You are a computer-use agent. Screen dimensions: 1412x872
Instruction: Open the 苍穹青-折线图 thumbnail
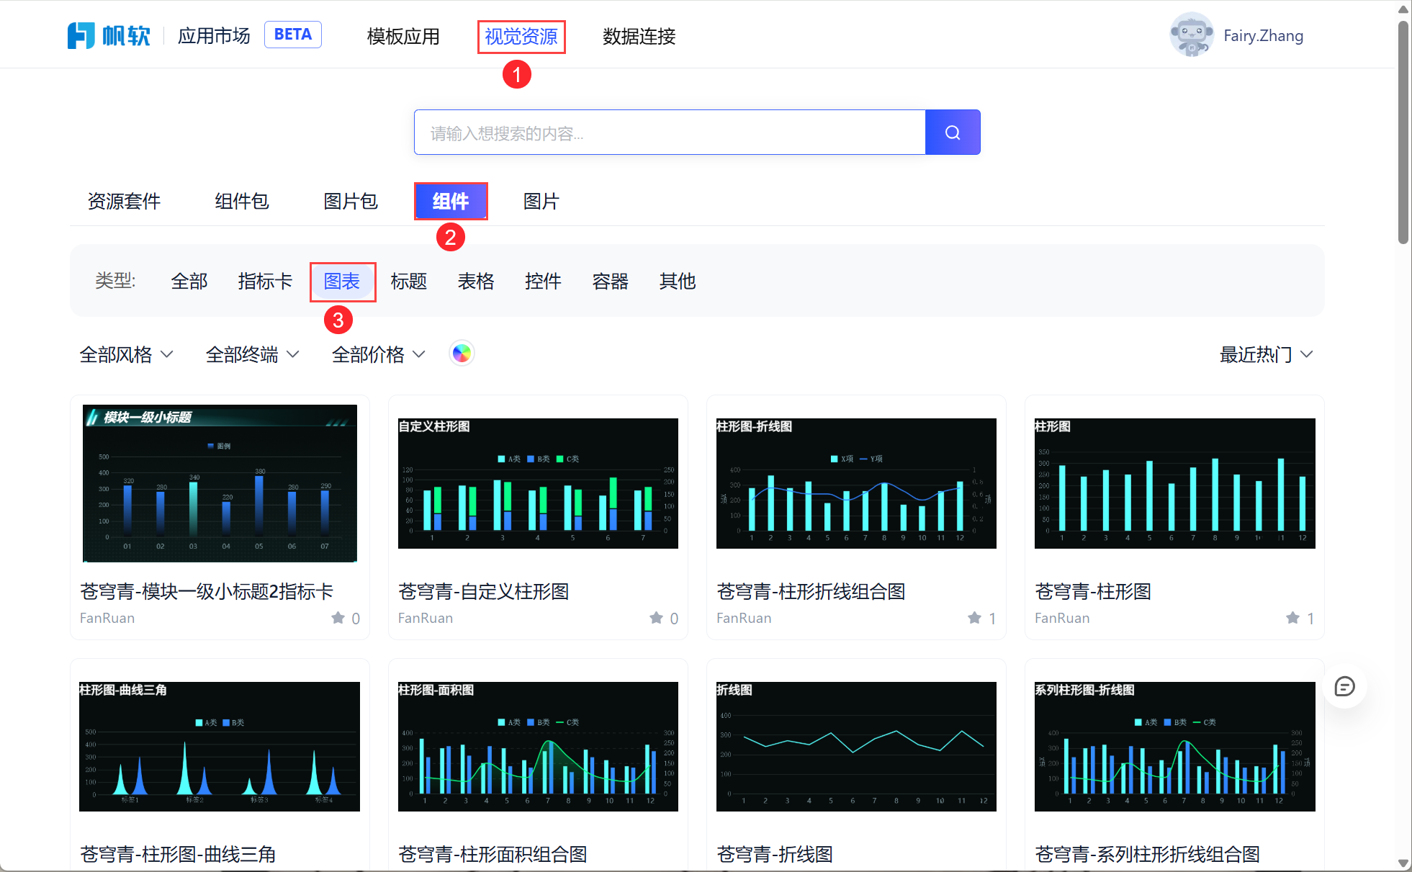856,746
